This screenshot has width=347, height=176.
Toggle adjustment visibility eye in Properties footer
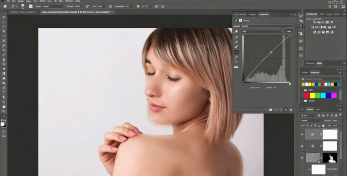click(286, 110)
